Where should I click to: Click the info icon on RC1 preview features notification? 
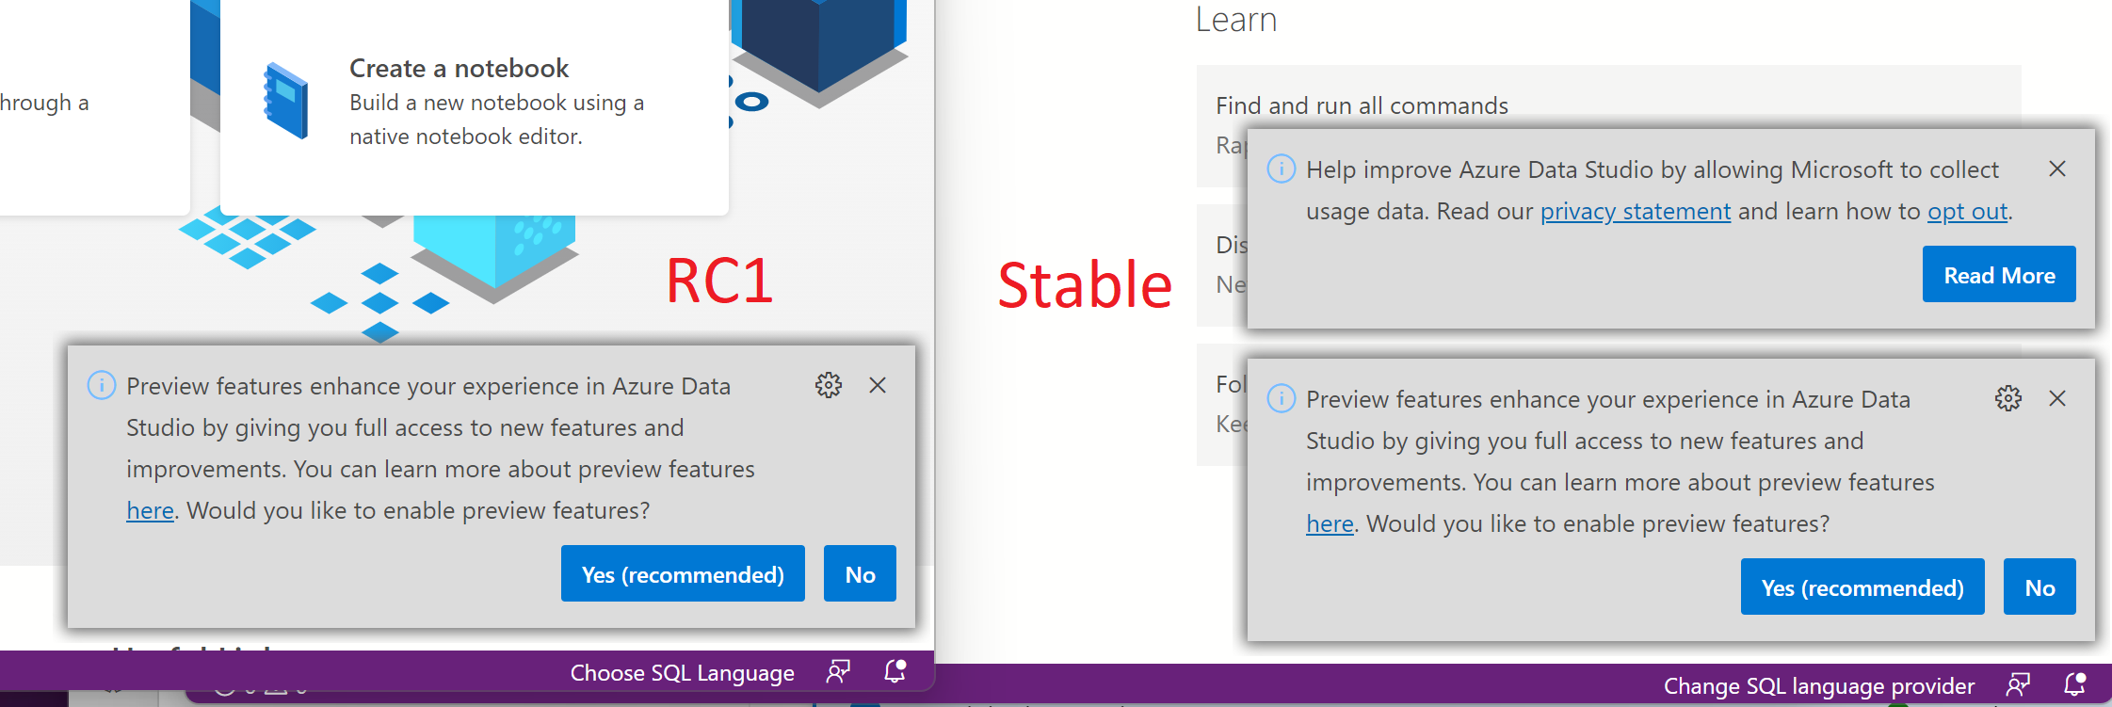[103, 386]
